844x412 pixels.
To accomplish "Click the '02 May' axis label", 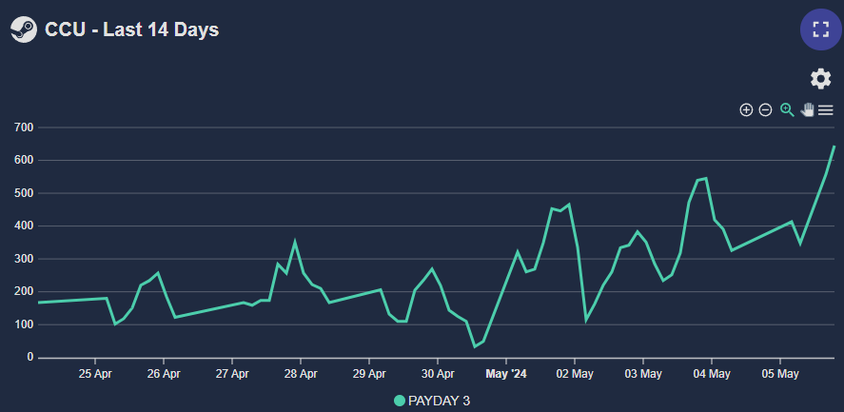I will click(575, 373).
